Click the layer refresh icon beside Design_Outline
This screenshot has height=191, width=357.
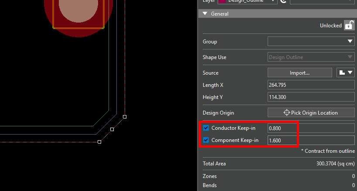[283, 1]
